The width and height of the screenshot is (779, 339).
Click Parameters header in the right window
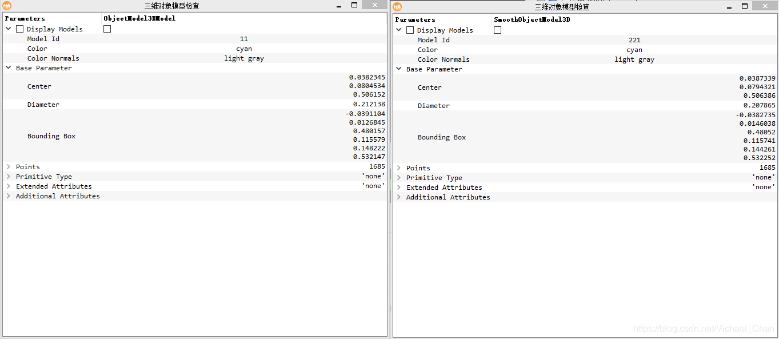pyautogui.click(x=416, y=19)
